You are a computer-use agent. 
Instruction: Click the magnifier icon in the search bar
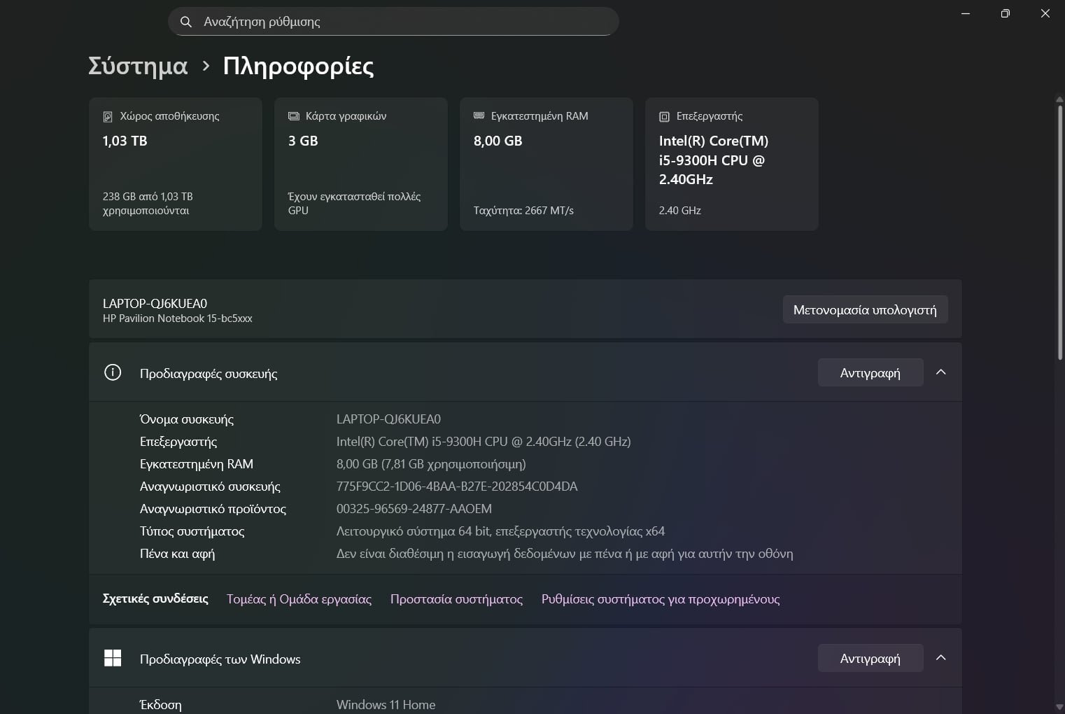point(186,22)
